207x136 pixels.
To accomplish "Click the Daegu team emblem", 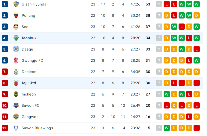I will click(x=16, y=49).
